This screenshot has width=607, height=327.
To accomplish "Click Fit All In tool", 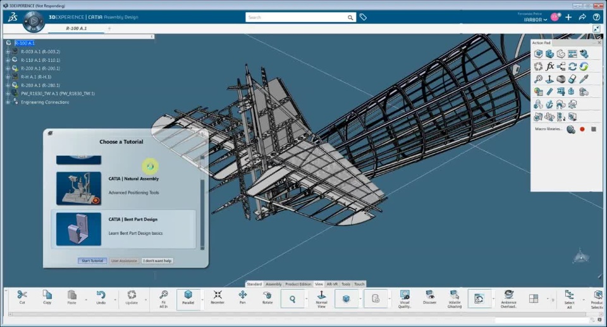I will click(x=163, y=299).
